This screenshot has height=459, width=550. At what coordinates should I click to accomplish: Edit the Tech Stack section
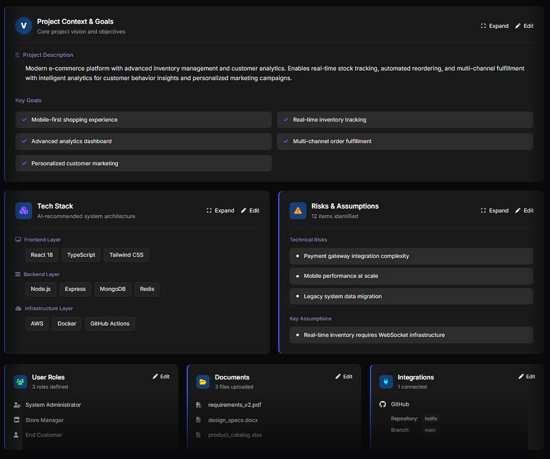pos(250,210)
